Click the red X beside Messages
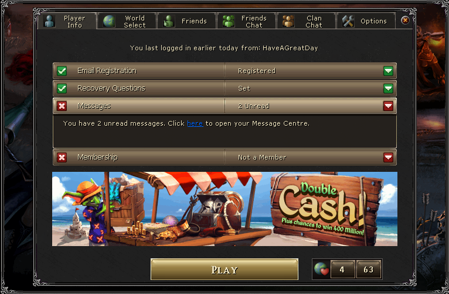Screen dimensions: 449x294 tap(62, 106)
